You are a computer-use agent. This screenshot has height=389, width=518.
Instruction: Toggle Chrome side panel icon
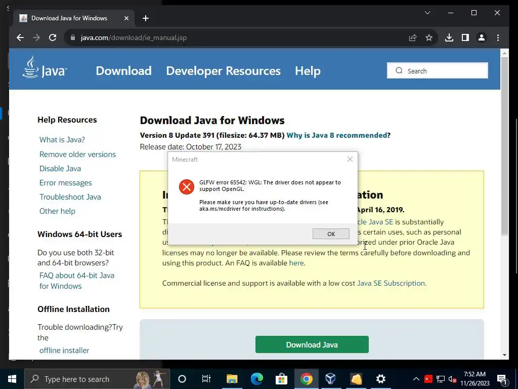click(465, 37)
